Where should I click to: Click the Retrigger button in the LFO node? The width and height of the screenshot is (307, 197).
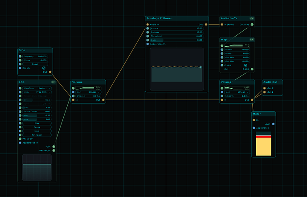click(37, 135)
